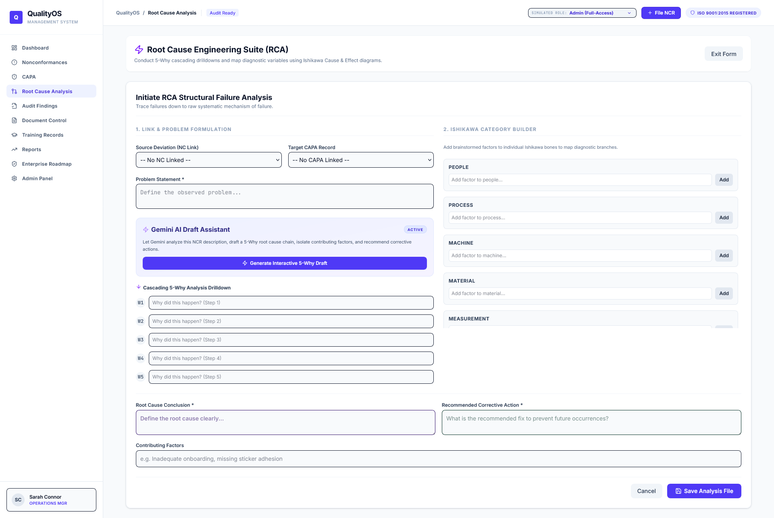This screenshot has height=518, width=774.
Task: Click the Why Step 4 field
Action: point(291,358)
